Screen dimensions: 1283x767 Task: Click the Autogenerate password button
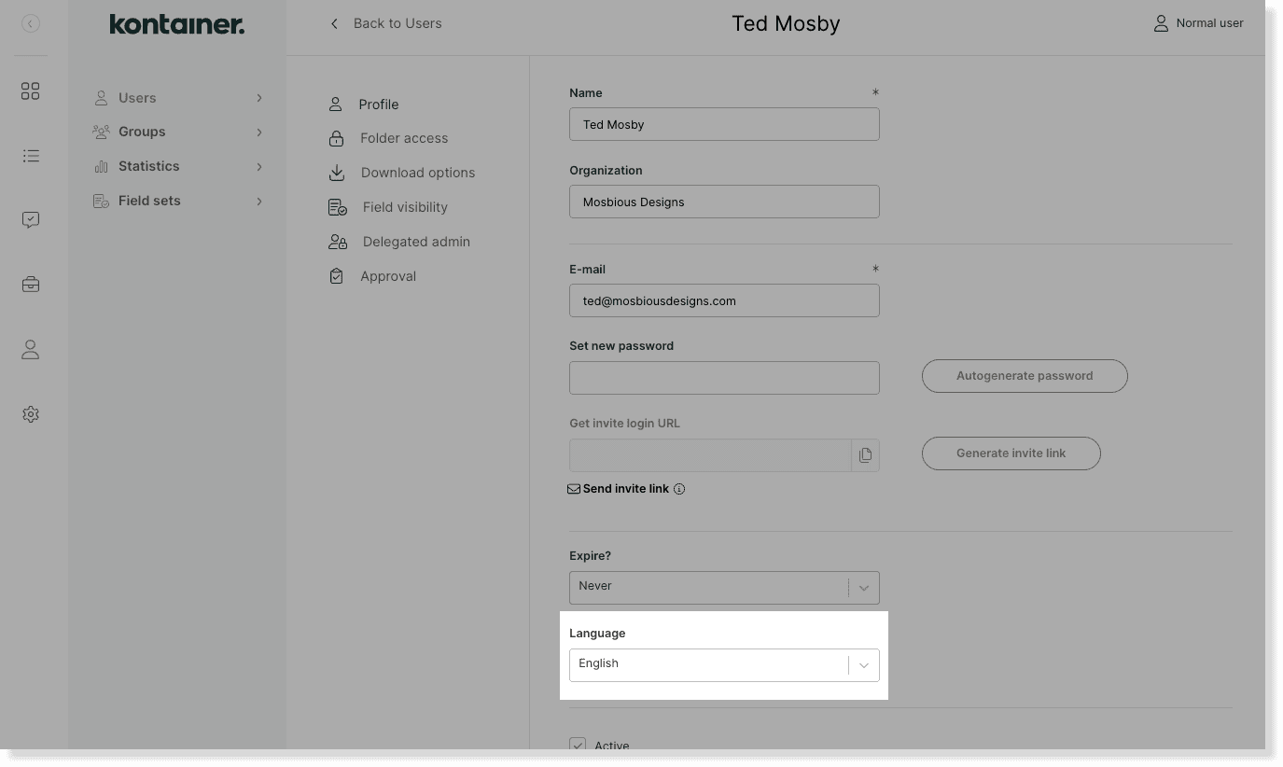pos(1024,375)
